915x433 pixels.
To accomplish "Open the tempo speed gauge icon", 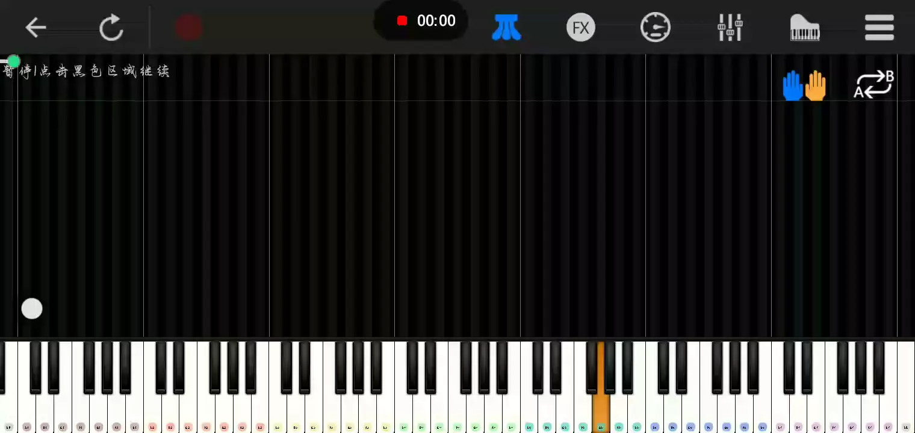I will [655, 27].
